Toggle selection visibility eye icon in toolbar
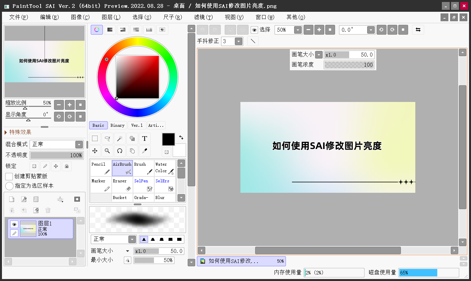Viewport: 471px width, 281px height. (x=254, y=30)
